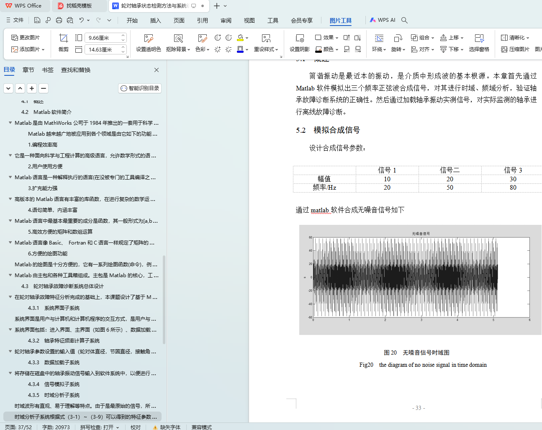
Task: Click the decrease brightness icon
Action: [229, 49]
